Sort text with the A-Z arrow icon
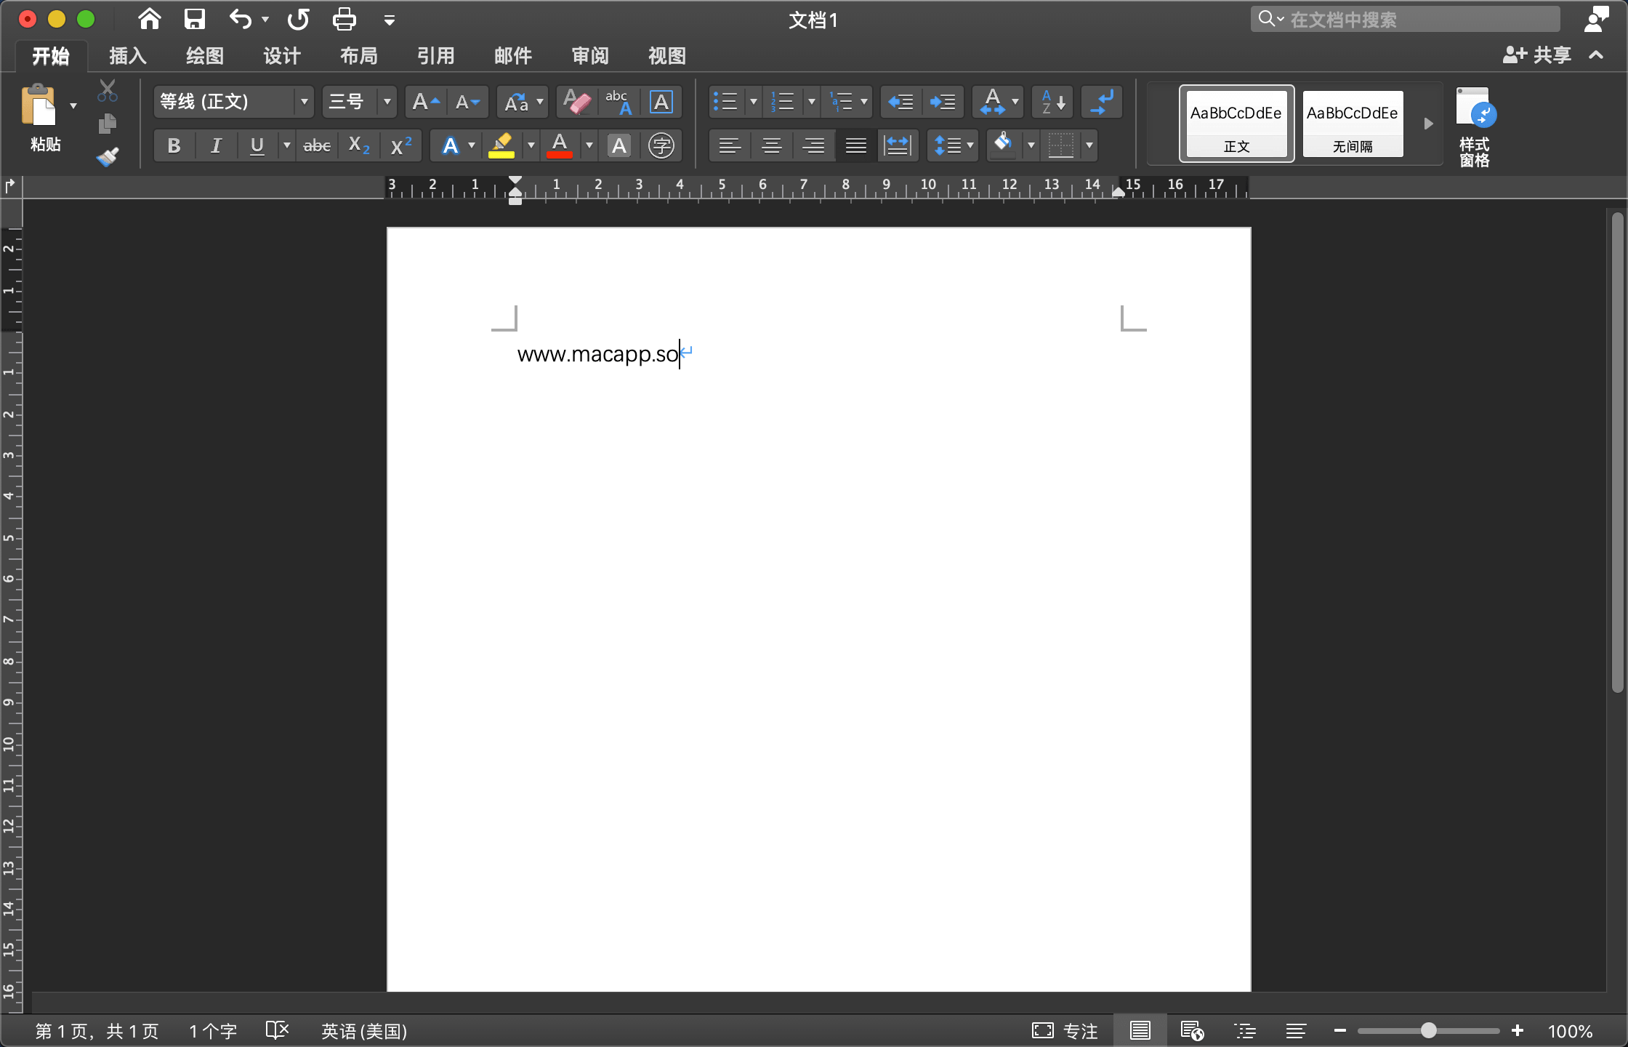The image size is (1628, 1047). coord(1053,102)
